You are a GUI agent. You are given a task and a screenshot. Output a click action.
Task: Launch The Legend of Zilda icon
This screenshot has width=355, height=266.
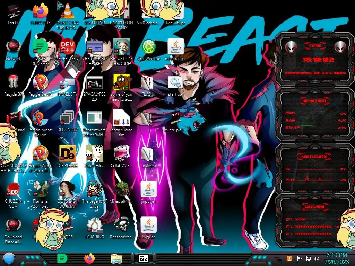point(95,195)
